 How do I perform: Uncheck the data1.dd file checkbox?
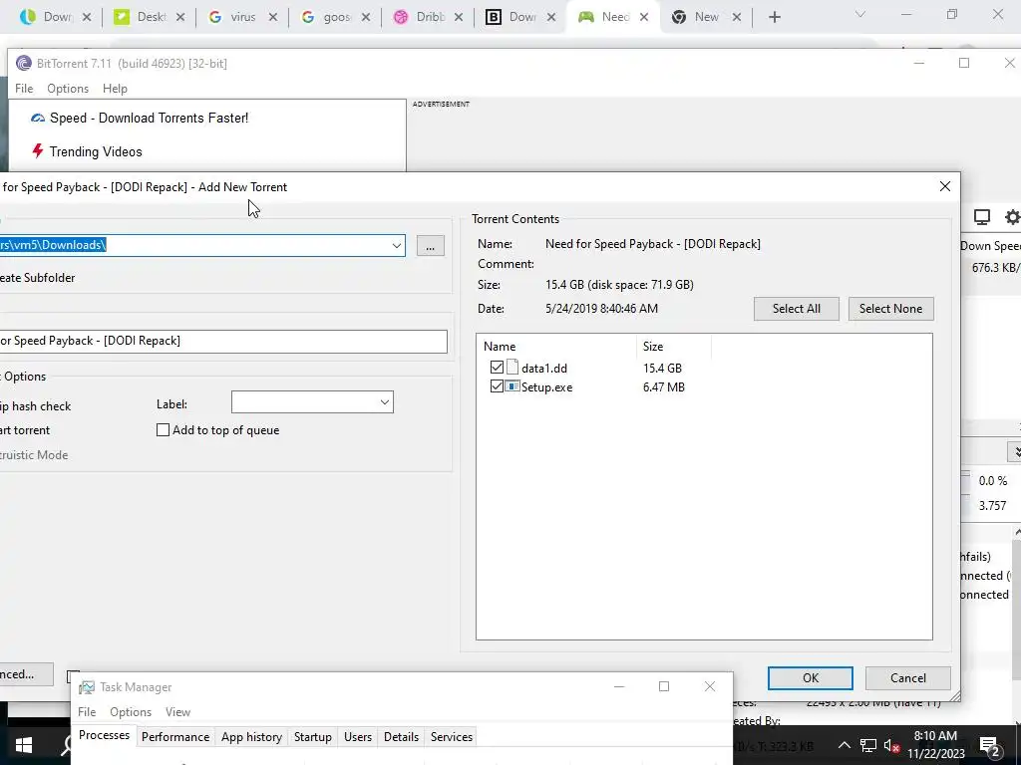coord(497,368)
